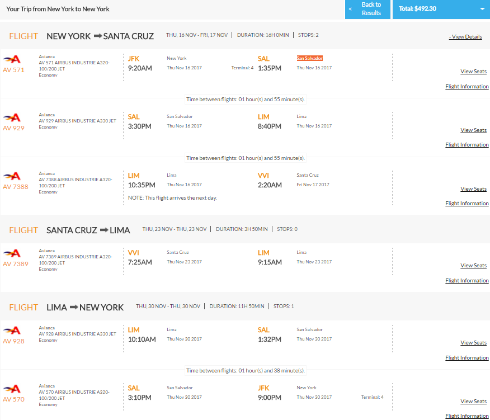Viewport: 490px width, 420px height.
Task: Click the 'Terminal: 4' label on the AV 571 row
Action: pyautogui.click(x=242, y=68)
